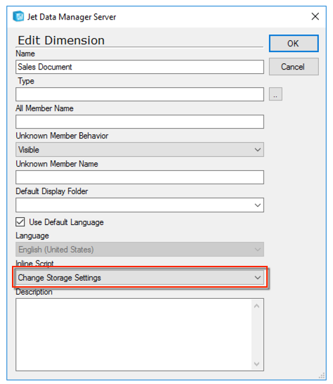Click the Name field containing Sales Document
The width and height of the screenshot is (333, 384).
pos(140,67)
